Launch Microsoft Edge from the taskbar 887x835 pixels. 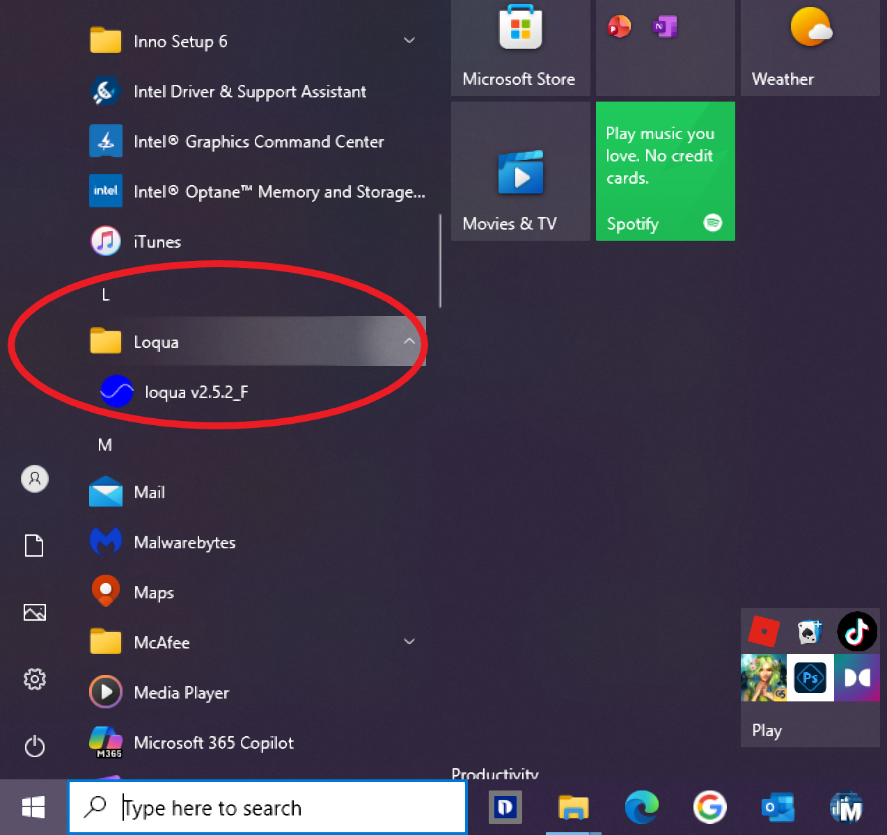click(x=641, y=807)
